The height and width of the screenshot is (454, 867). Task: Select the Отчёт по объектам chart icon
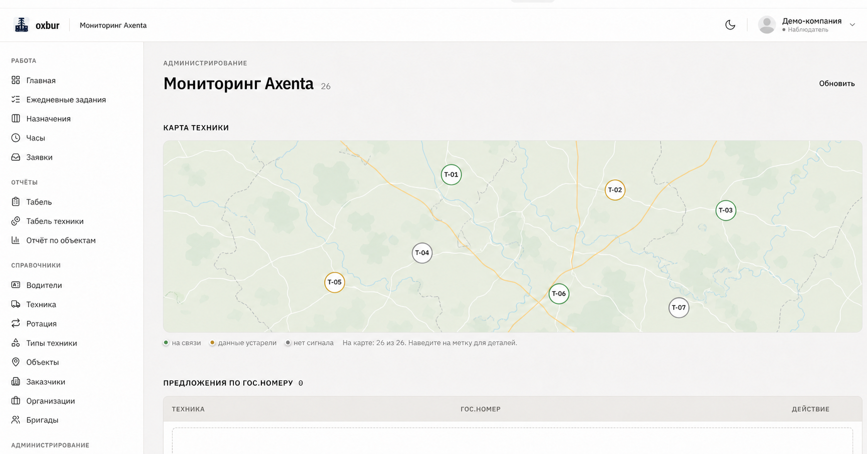click(x=16, y=240)
